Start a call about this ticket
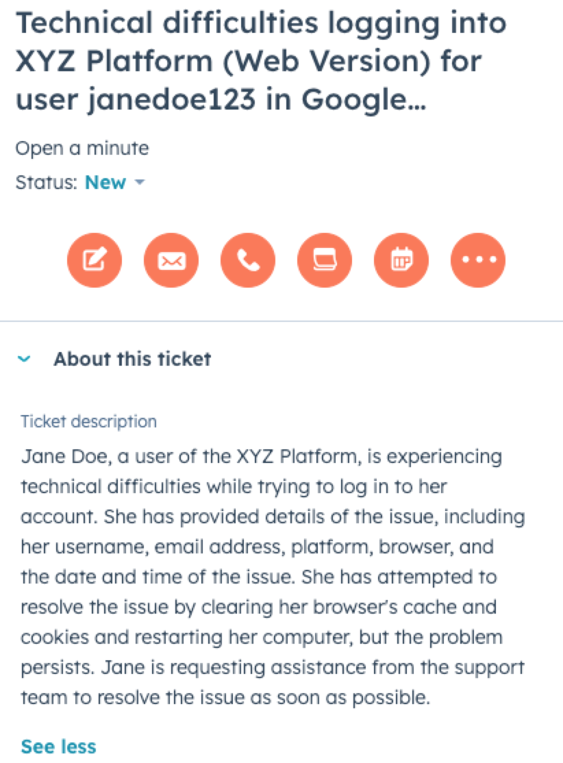 pos(248,260)
